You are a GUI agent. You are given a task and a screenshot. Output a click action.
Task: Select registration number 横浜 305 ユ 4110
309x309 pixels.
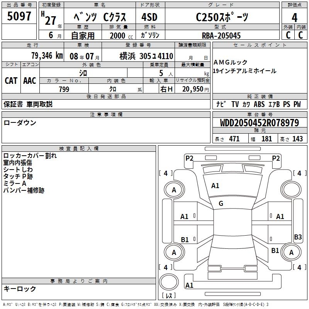tap(146, 56)
